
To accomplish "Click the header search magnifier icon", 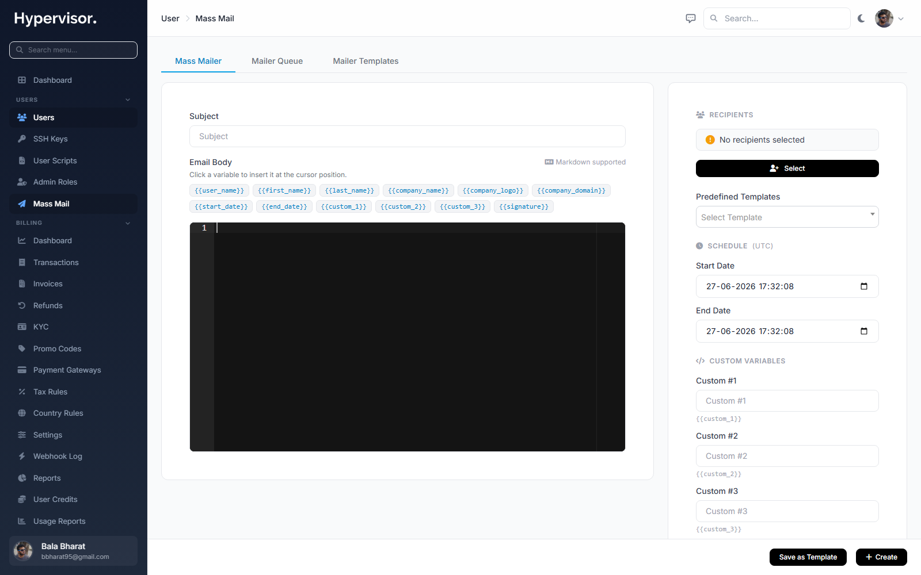I will pyautogui.click(x=714, y=18).
